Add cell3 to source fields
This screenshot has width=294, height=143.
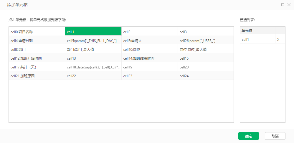click(x=206, y=32)
